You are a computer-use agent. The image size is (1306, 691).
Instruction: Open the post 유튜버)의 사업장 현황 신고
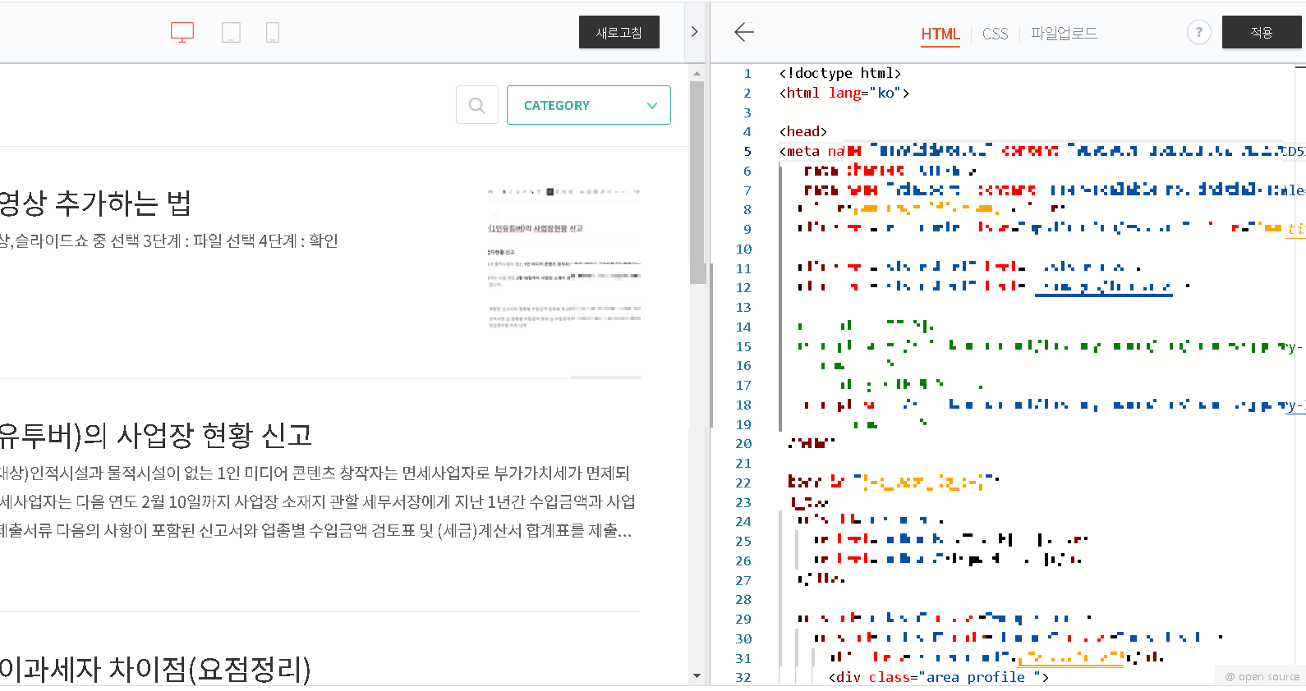(x=156, y=435)
